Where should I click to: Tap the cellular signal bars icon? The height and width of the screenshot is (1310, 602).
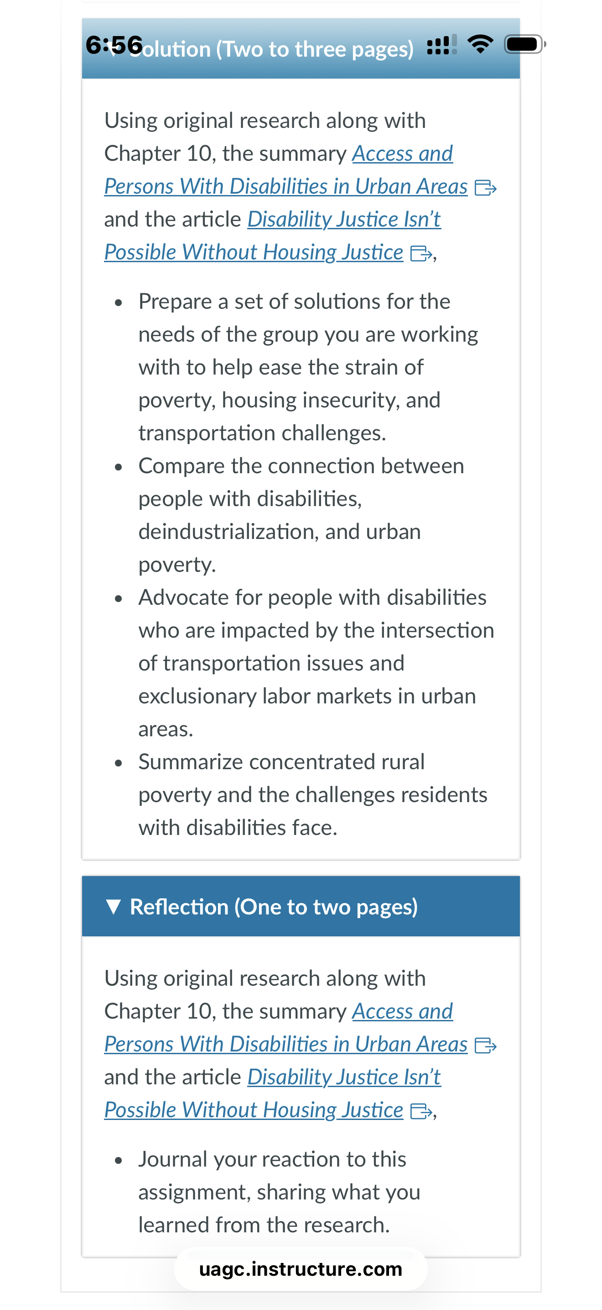(442, 44)
